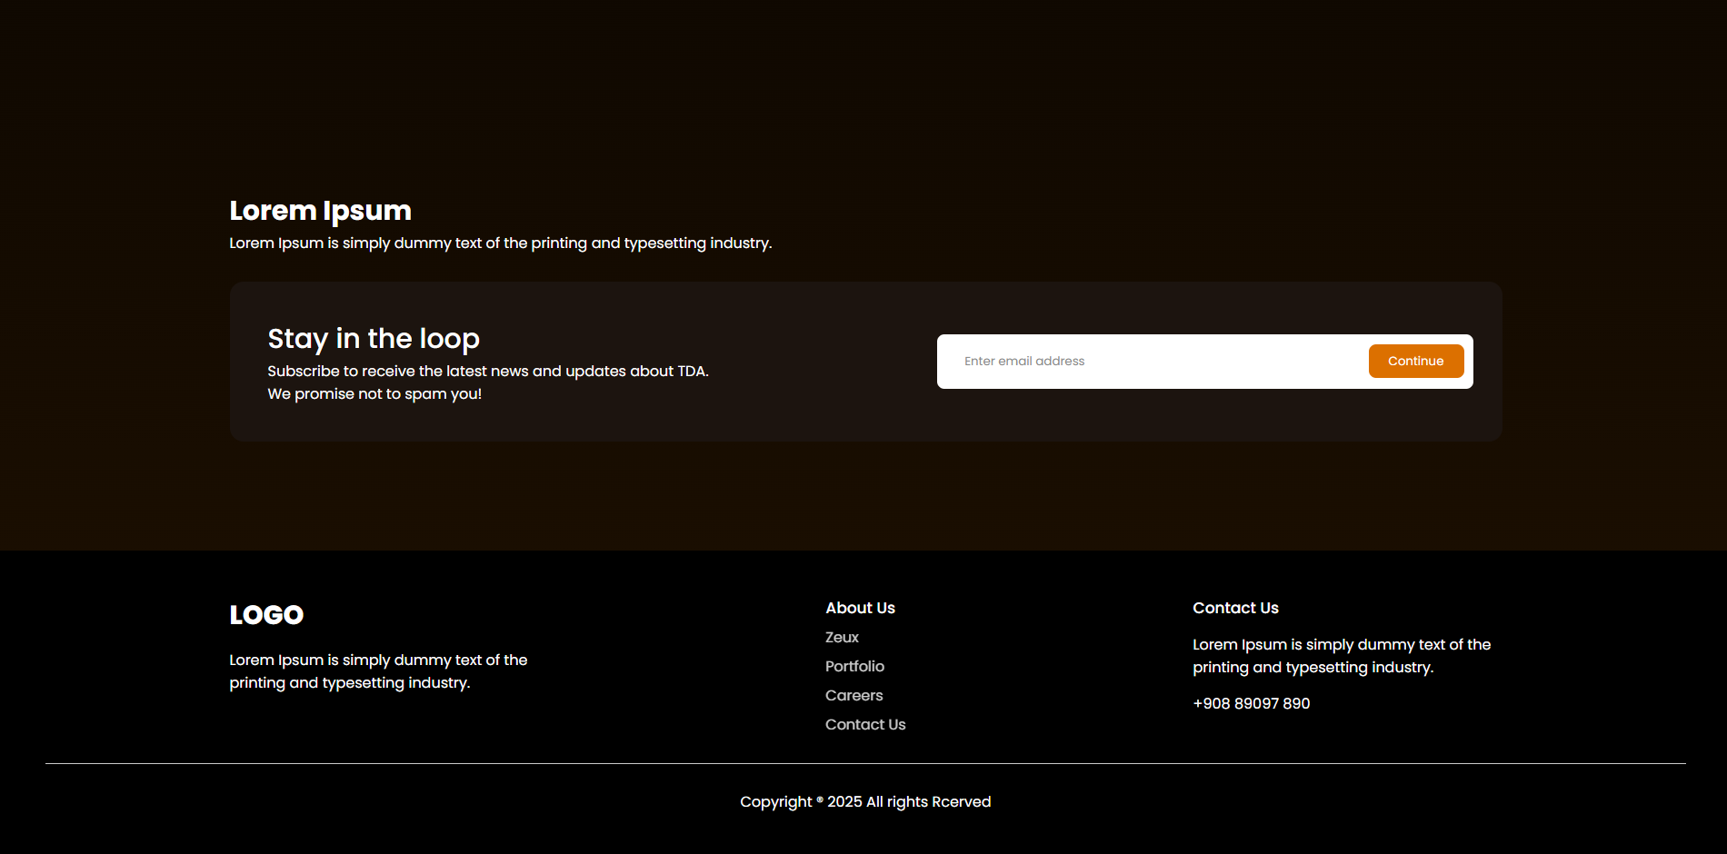This screenshot has width=1727, height=854.
Task: Open the Careers link
Action: click(854, 696)
